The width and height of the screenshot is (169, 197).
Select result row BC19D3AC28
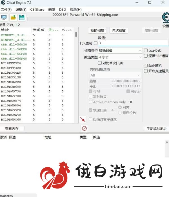[x=37, y=82]
